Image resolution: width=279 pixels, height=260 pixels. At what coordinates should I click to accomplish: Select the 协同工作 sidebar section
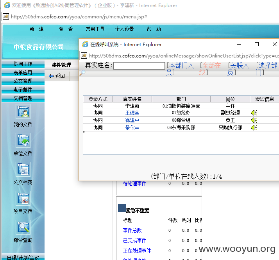tap(23, 64)
